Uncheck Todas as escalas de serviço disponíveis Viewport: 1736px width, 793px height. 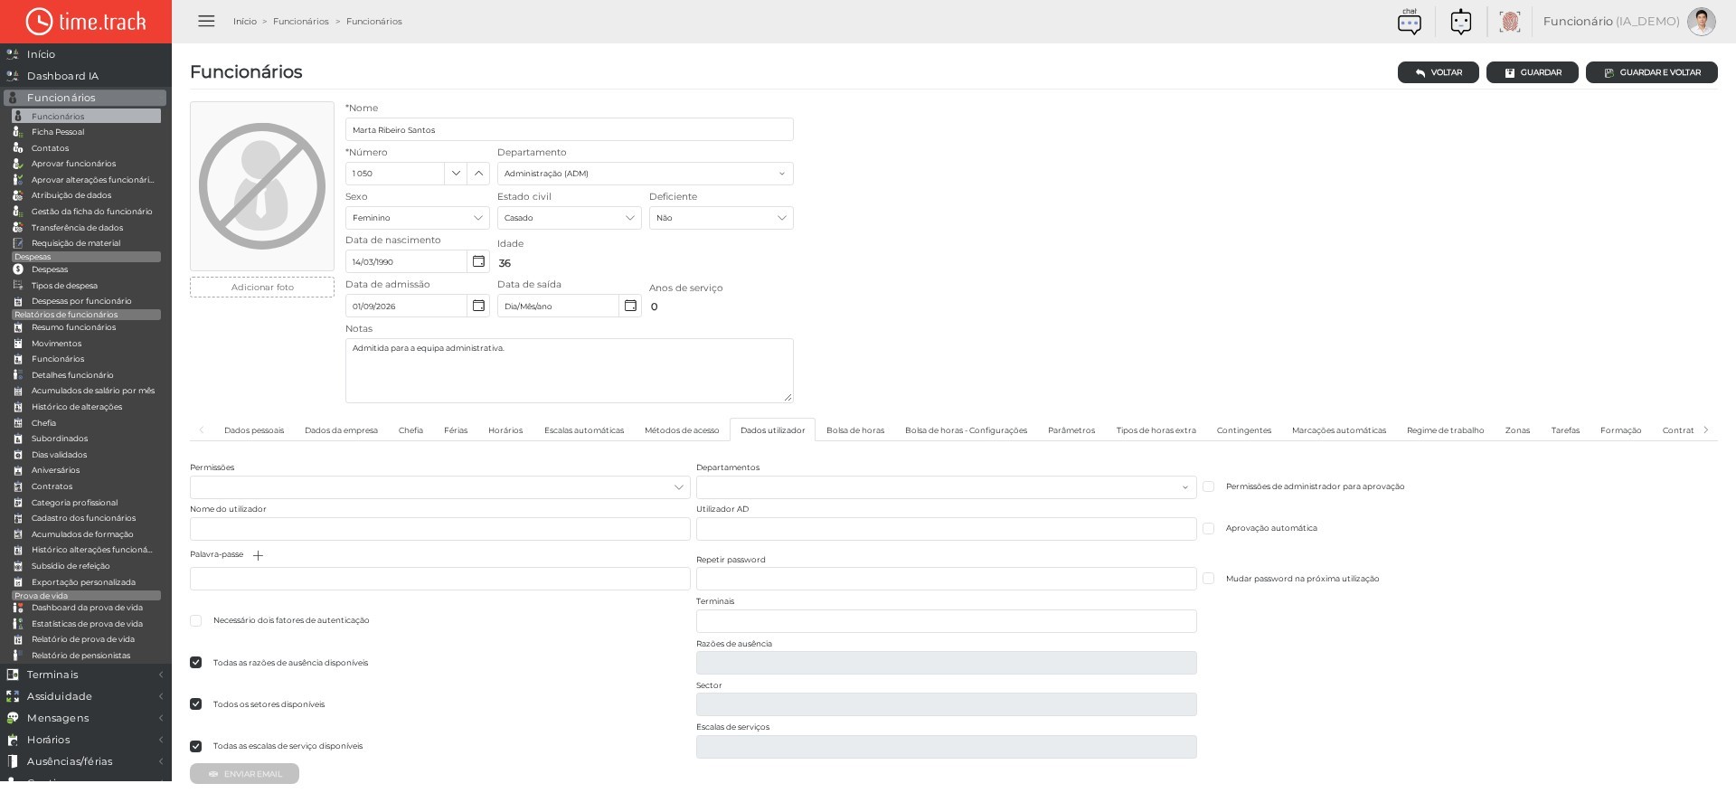(x=195, y=746)
